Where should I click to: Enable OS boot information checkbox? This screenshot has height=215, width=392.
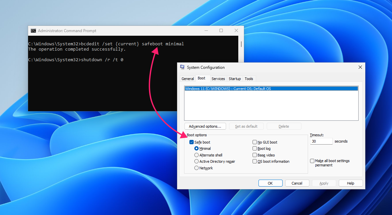(255, 161)
